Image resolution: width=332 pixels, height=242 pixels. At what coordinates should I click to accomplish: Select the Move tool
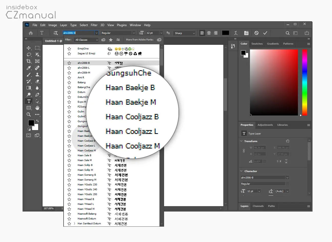pyautogui.click(x=29, y=48)
